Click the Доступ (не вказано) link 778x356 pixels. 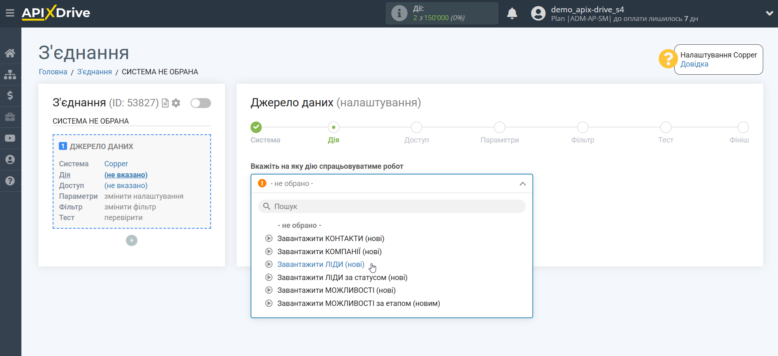pyautogui.click(x=126, y=186)
